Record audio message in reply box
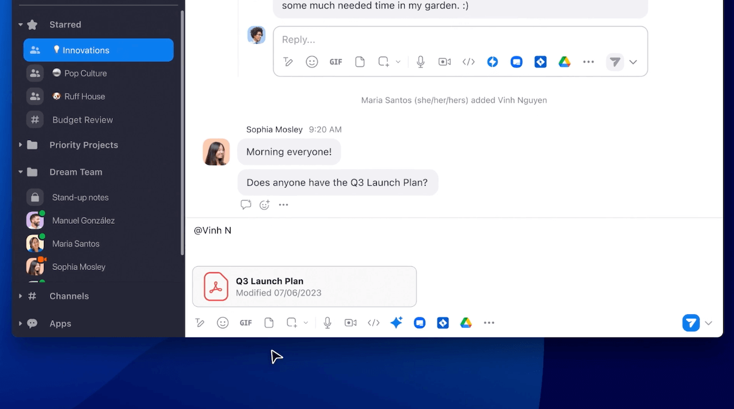The height and width of the screenshot is (409, 734). click(x=421, y=62)
